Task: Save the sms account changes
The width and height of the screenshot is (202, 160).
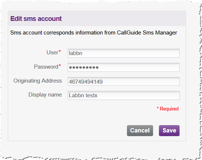Action: pos(169,131)
